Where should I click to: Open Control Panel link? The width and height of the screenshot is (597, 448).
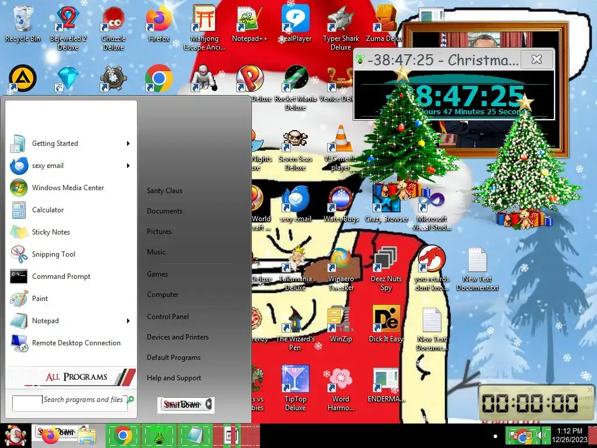tap(168, 317)
